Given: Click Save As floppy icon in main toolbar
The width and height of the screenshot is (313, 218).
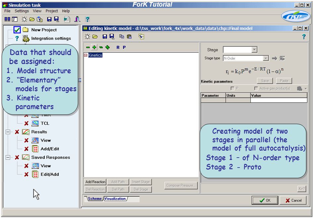Looking at the screenshot, I should click(57, 19).
